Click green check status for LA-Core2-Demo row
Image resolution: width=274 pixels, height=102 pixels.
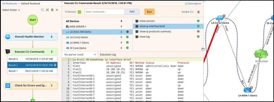point(127,37)
